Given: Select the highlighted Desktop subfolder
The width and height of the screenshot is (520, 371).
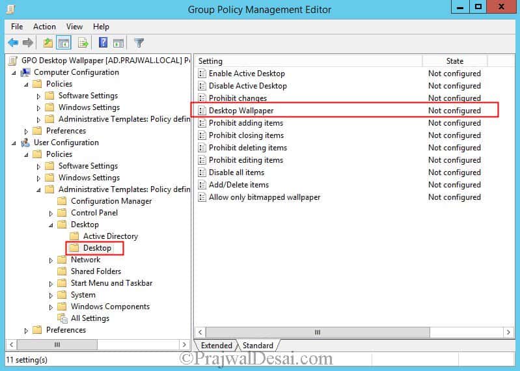Looking at the screenshot, I should 97,248.
